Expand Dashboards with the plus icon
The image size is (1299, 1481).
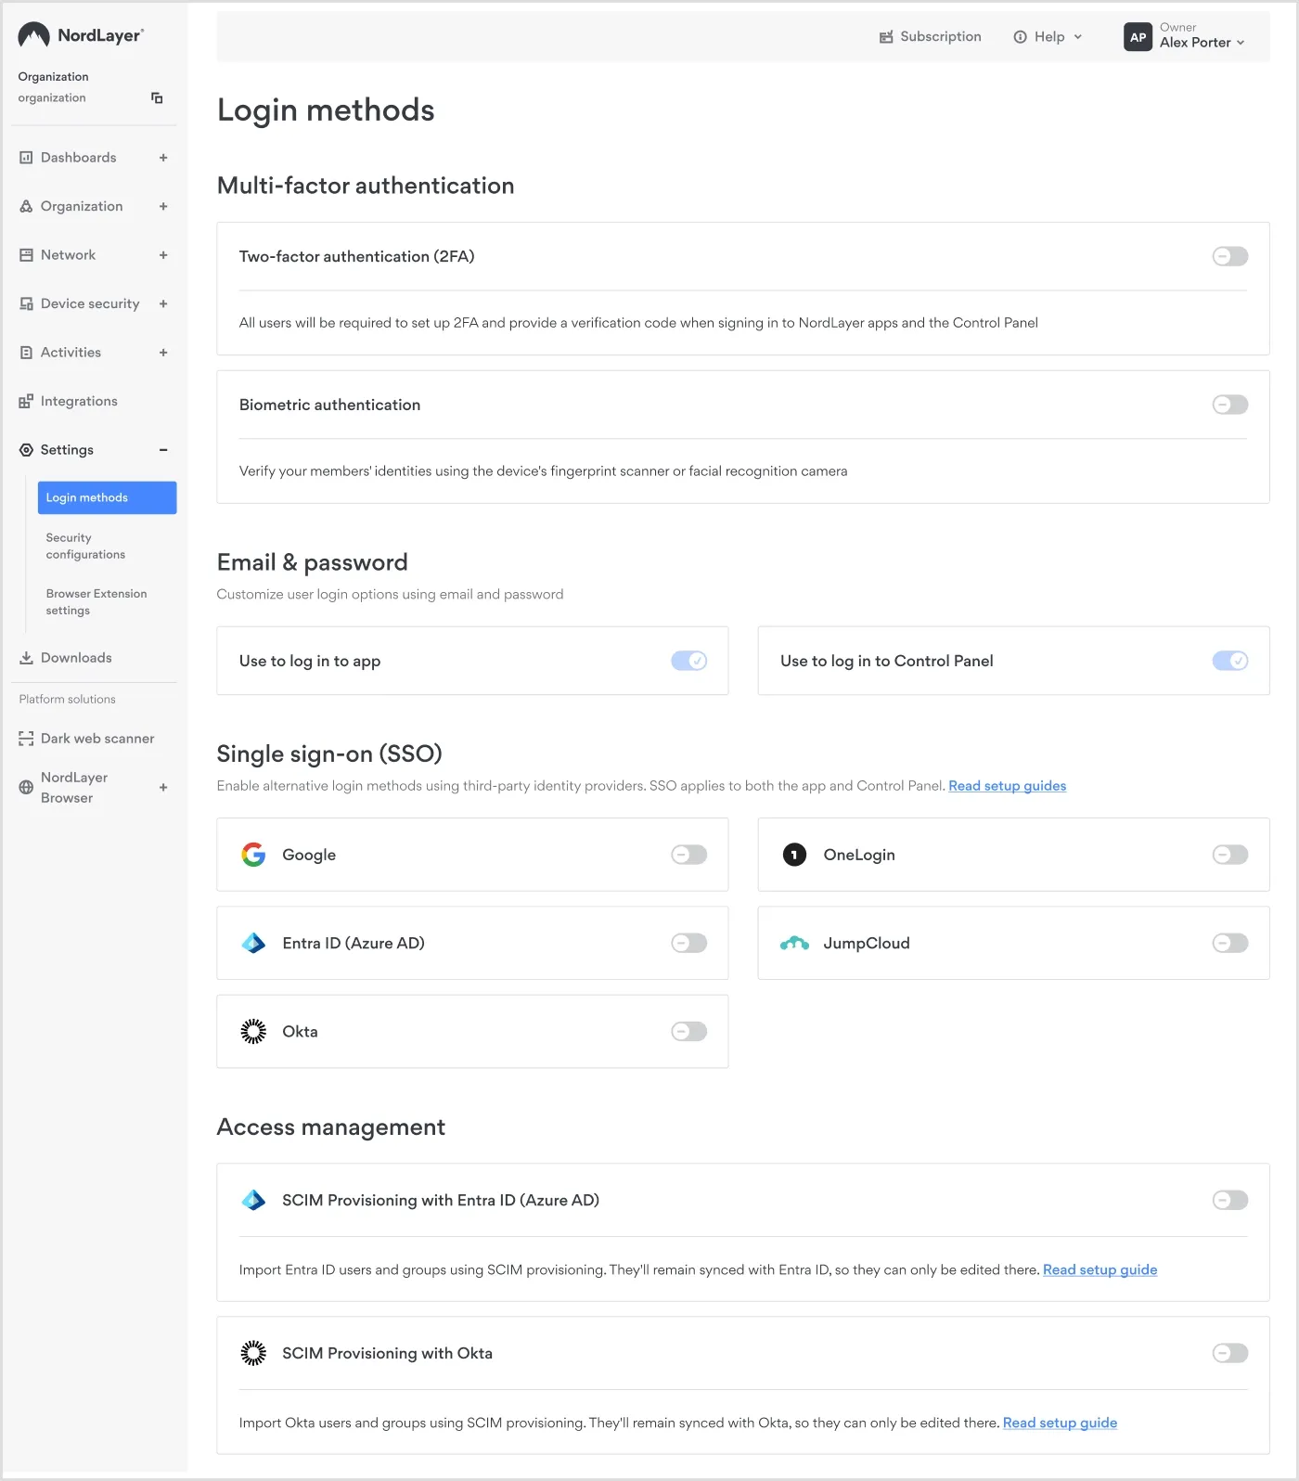click(x=163, y=158)
